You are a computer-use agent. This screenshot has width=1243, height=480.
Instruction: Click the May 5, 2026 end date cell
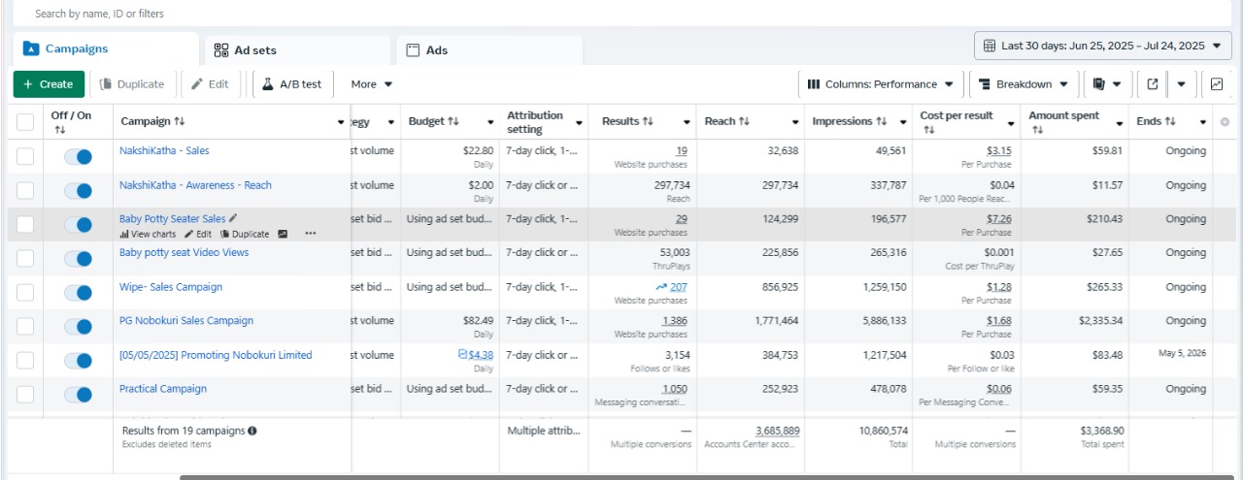[x=1181, y=354]
